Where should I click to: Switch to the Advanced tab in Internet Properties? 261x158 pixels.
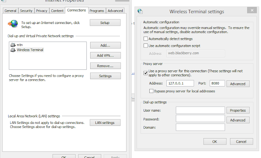(x=115, y=11)
